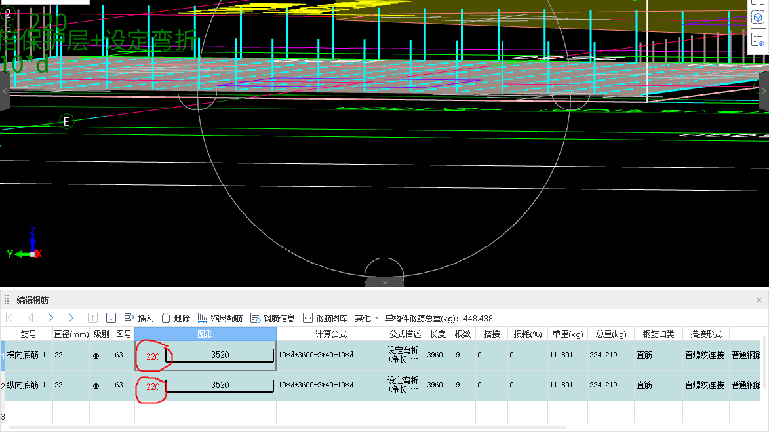Click the 筋号 column header
The width and height of the screenshot is (769, 432).
28,334
